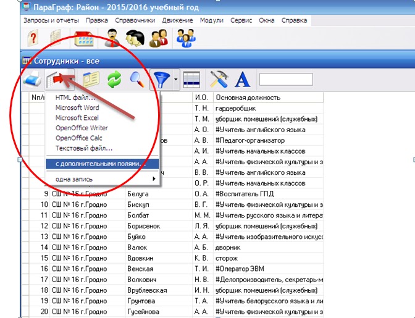The height and width of the screenshot is (318, 415).
Task: Click the blue funnel filter icon
Action: 161,80
